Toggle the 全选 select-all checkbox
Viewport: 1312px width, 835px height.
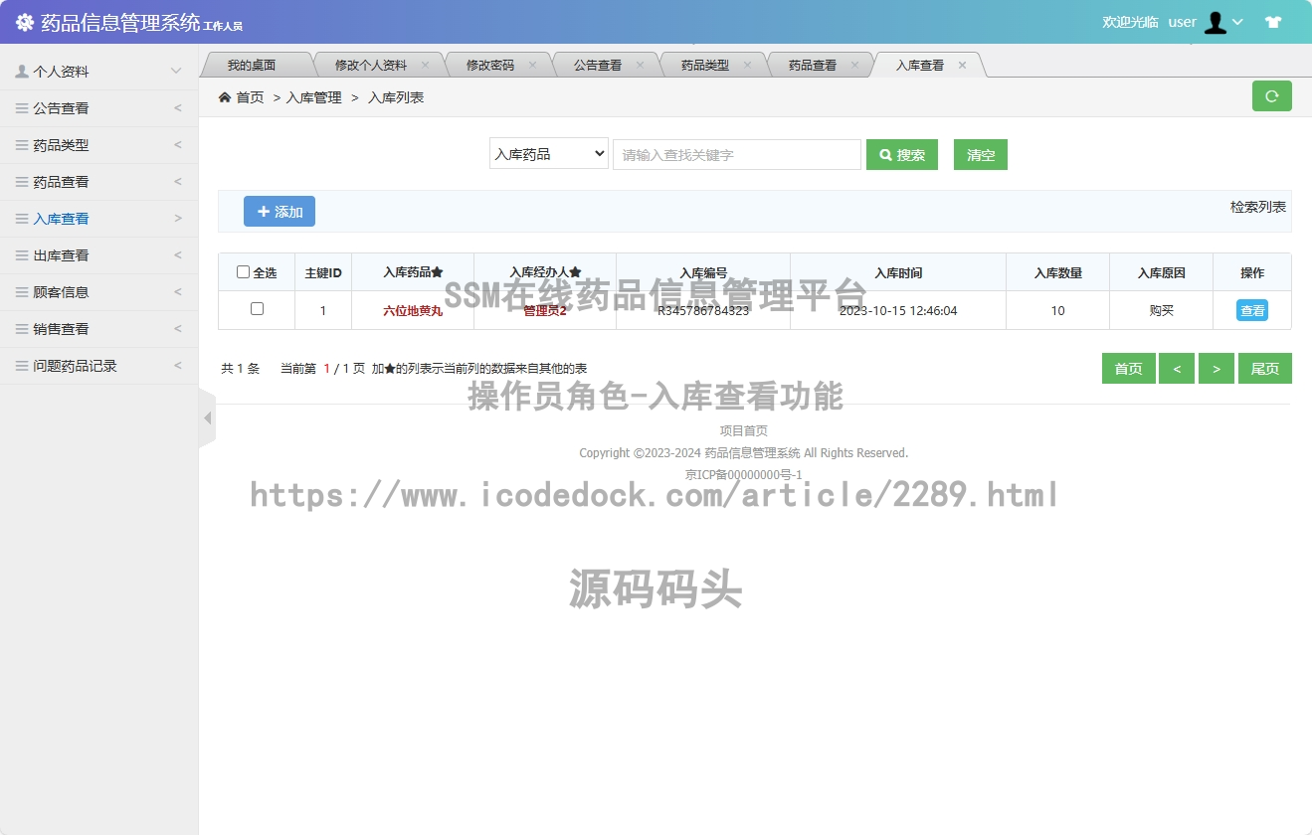click(243, 272)
